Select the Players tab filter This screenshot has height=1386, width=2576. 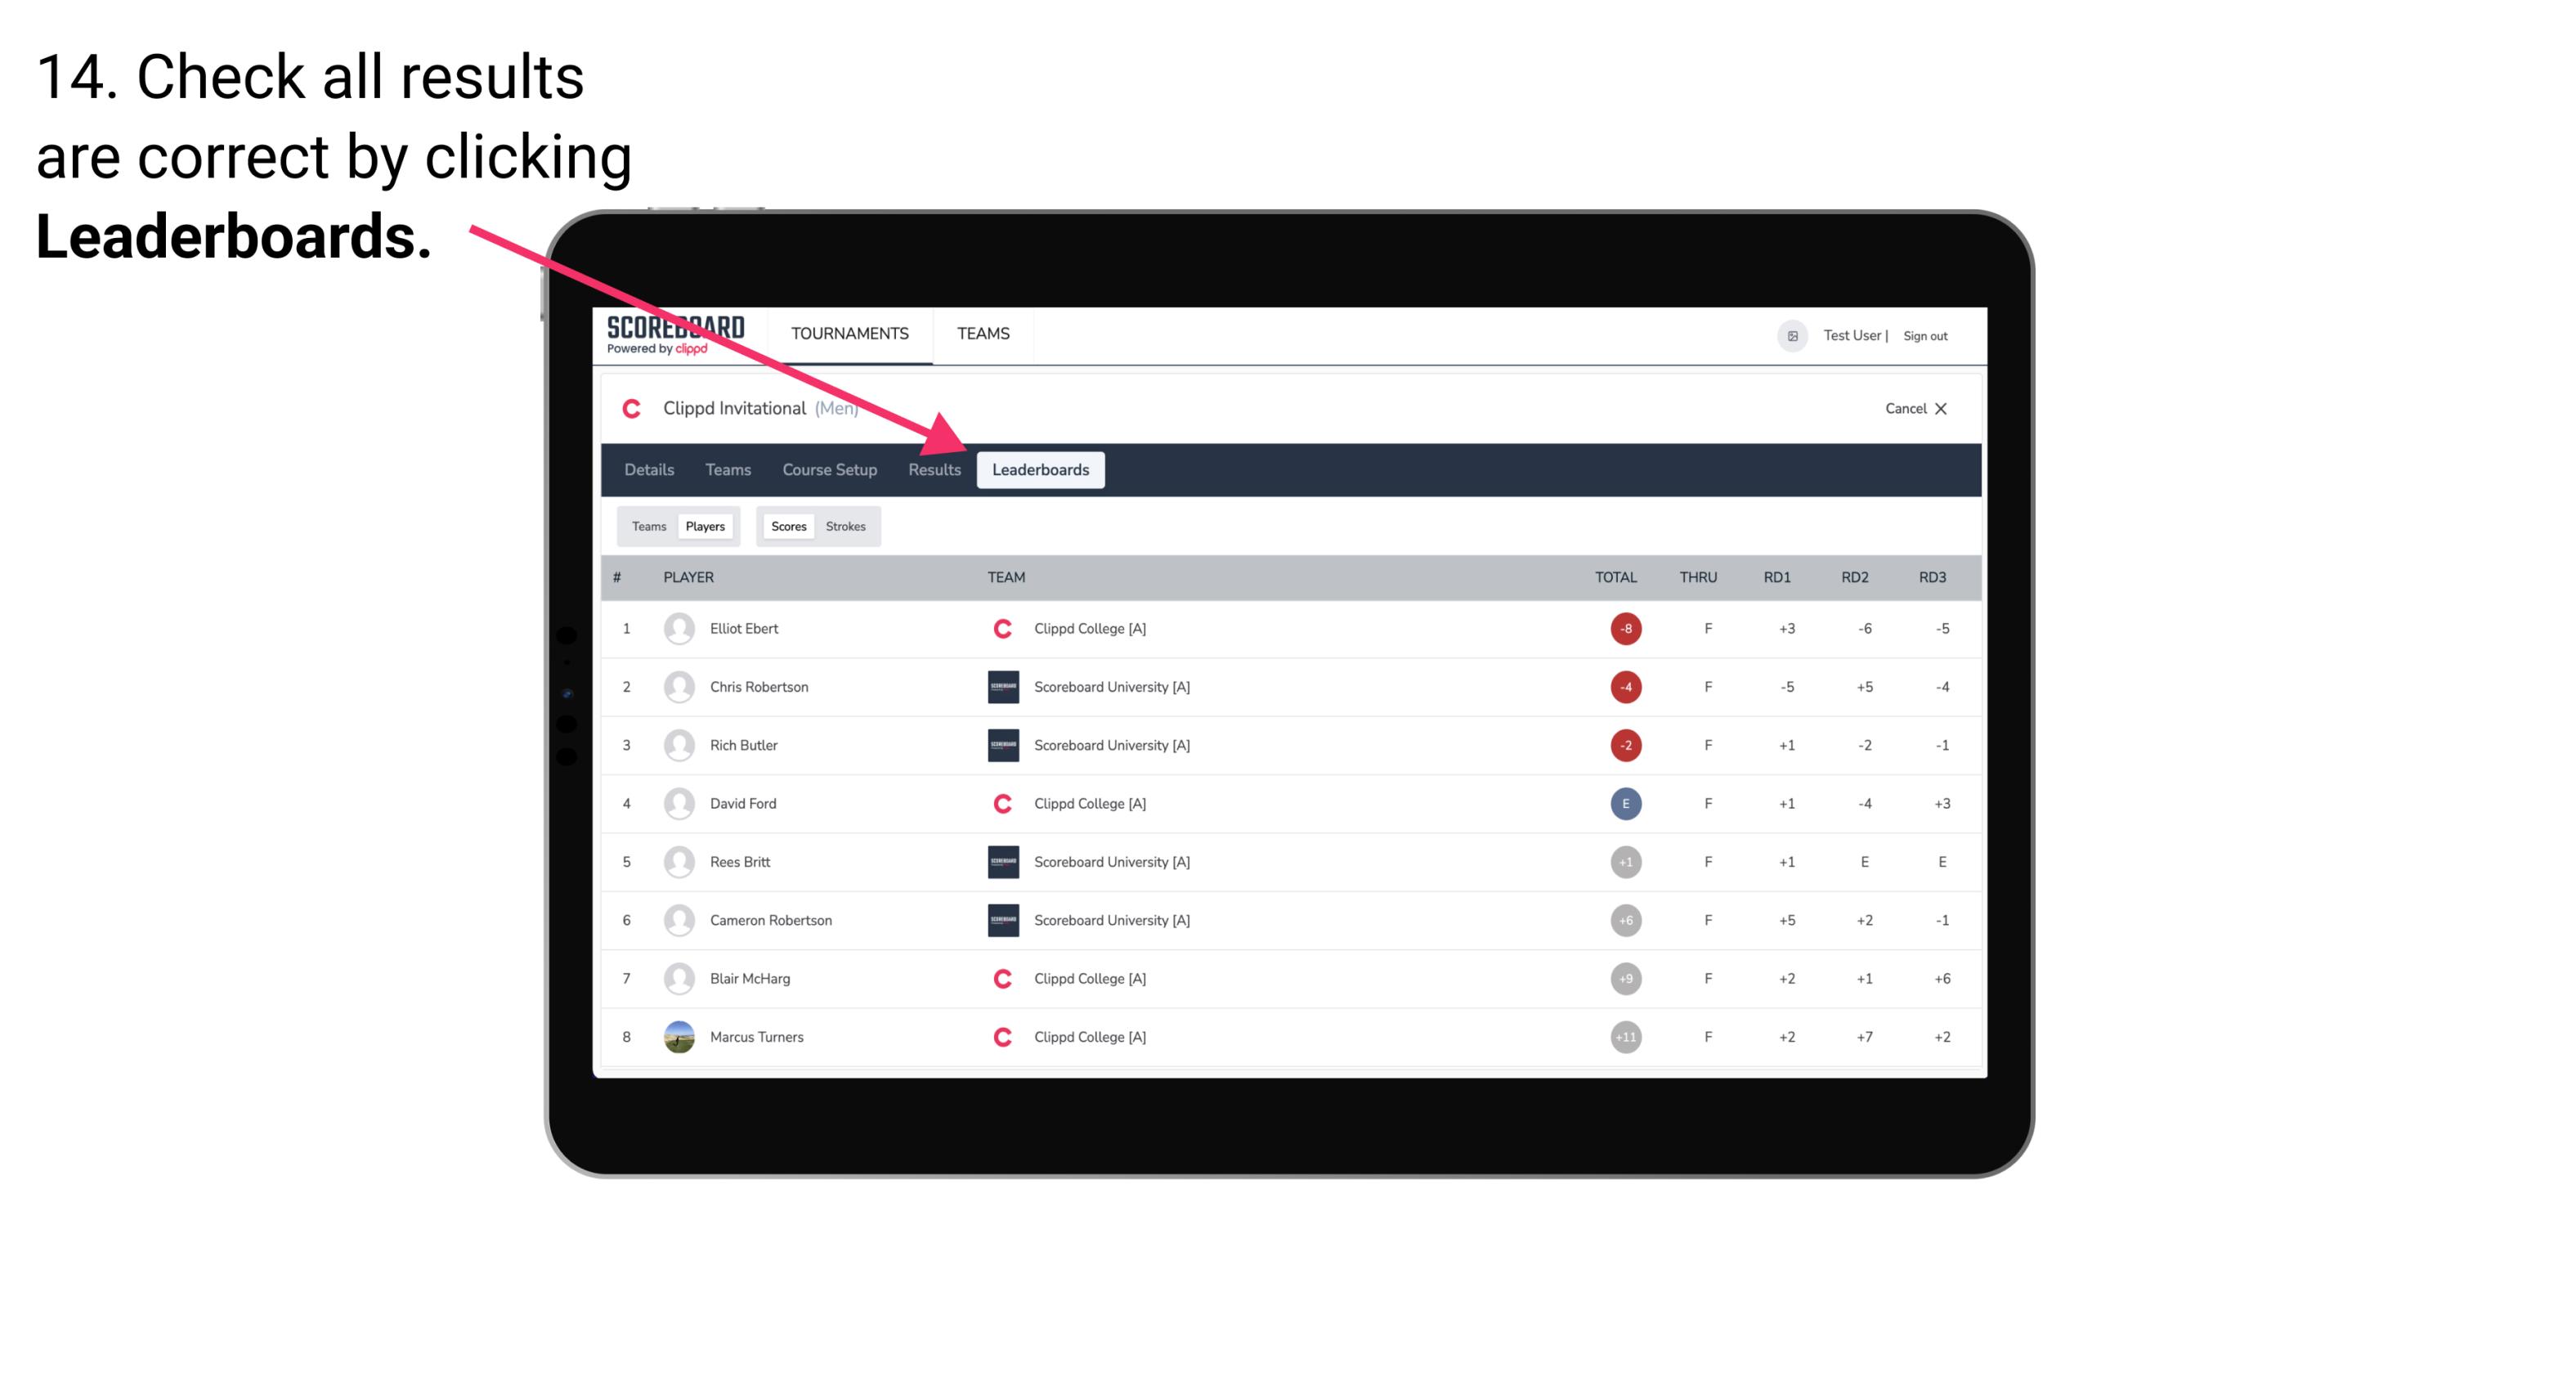pyautogui.click(x=706, y=526)
